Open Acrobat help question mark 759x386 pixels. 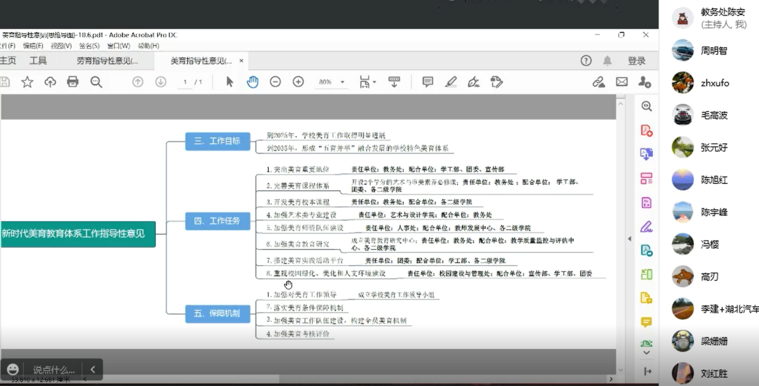(x=586, y=61)
